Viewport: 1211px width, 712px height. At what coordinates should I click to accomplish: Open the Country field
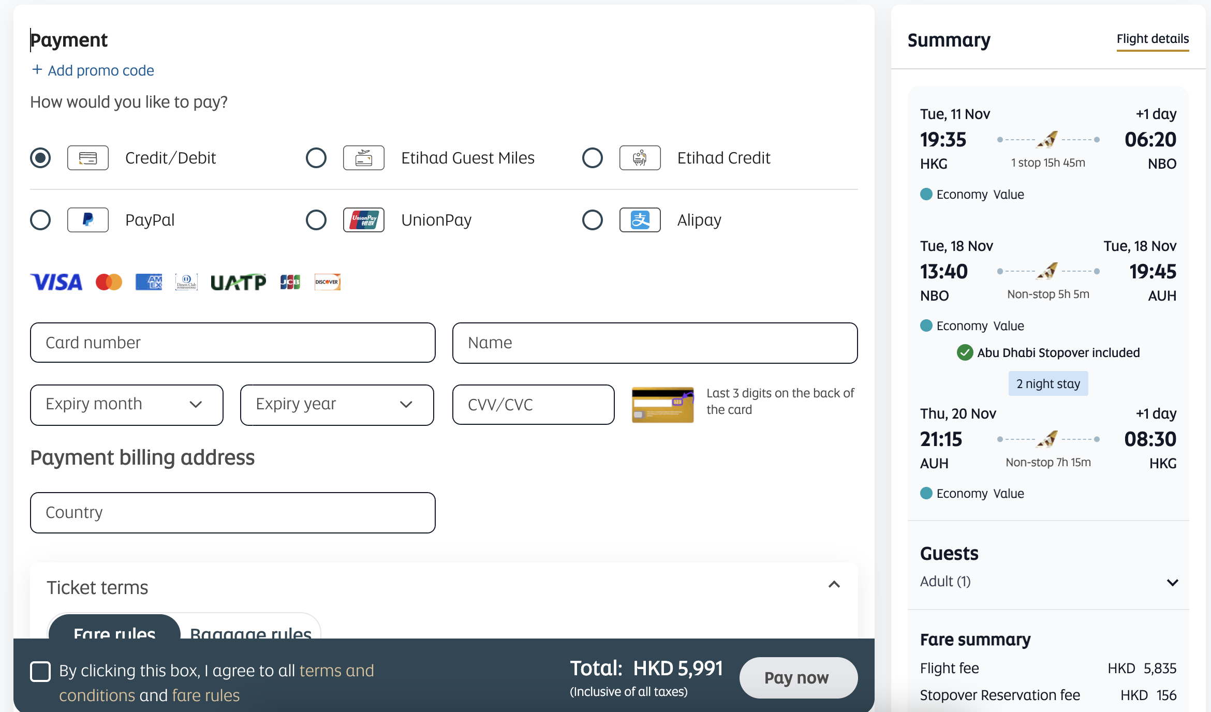pos(233,512)
